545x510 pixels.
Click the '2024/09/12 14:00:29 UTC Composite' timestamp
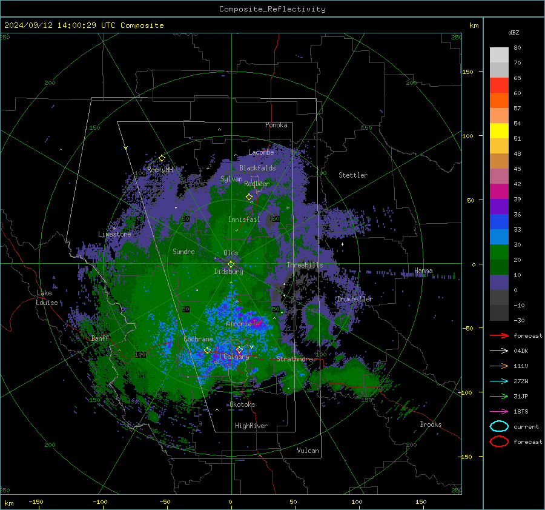tap(84, 25)
